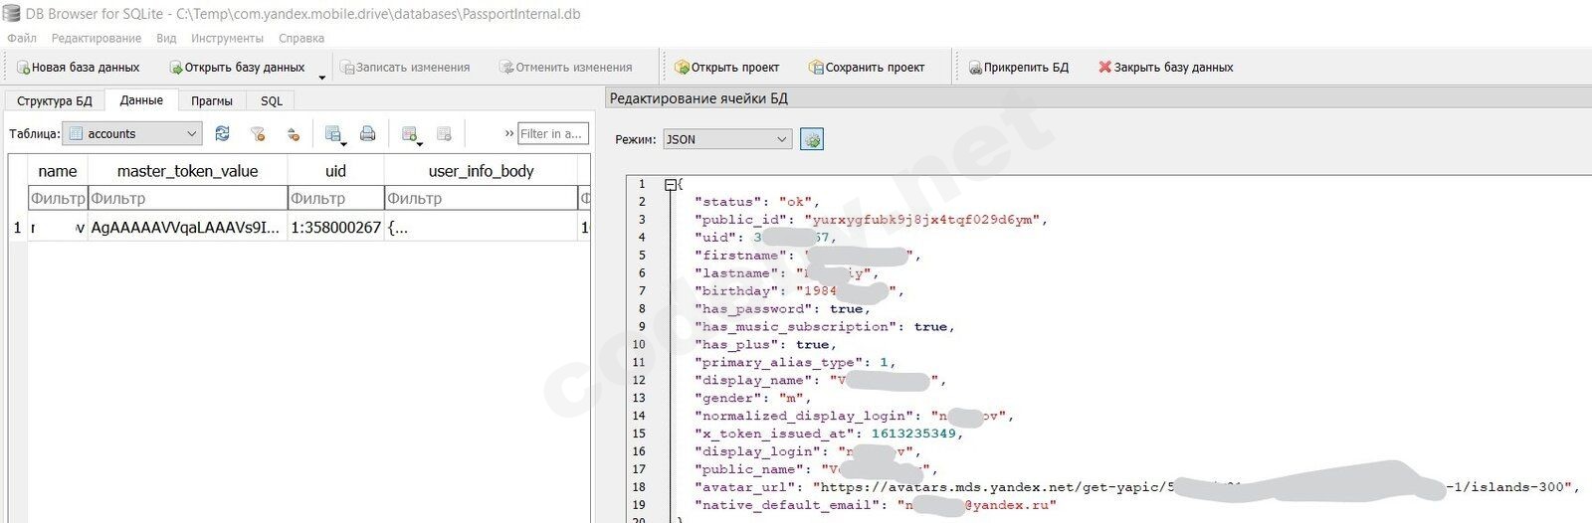Click the "has_password": true line

coord(782,308)
